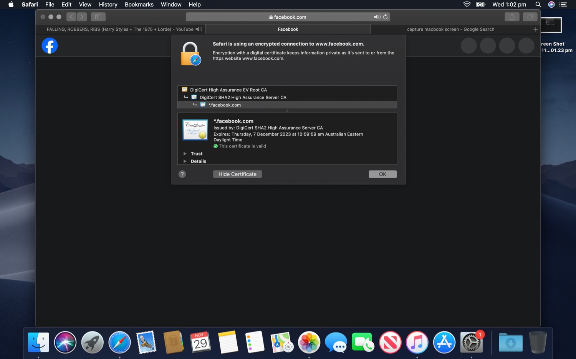Open Launchpad in the Dock
The width and height of the screenshot is (576, 359).
click(x=93, y=342)
